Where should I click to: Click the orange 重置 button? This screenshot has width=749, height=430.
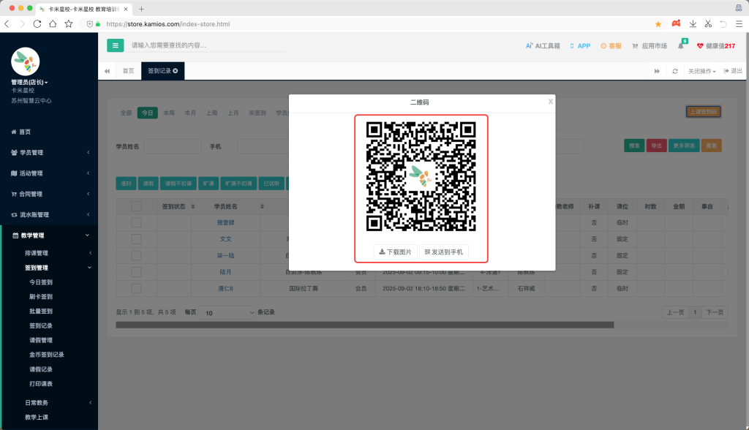(x=711, y=146)
